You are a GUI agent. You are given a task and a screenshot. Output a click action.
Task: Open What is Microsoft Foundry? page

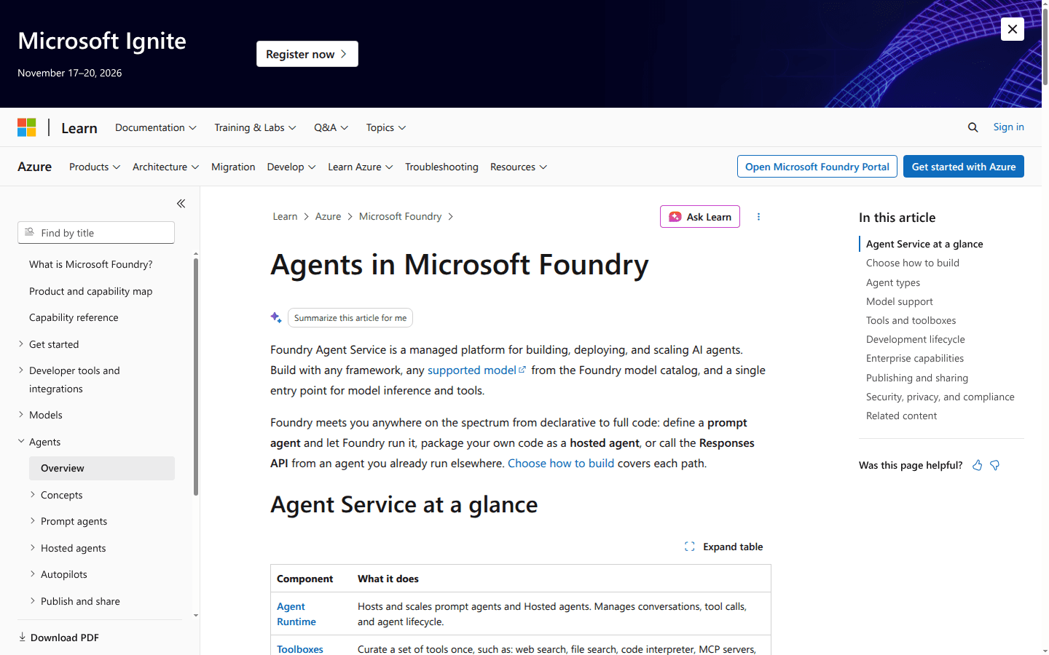click(91, 264)
